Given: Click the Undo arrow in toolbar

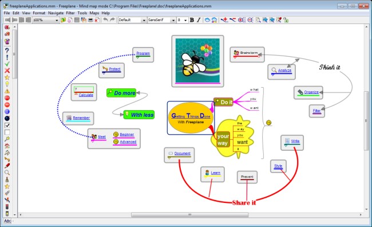Looking at the screenshot, I should [x=105, y=20].
